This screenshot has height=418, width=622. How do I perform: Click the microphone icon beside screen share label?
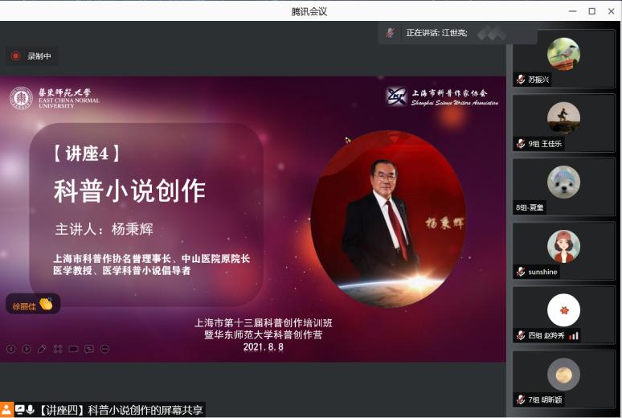pos(31,409)
